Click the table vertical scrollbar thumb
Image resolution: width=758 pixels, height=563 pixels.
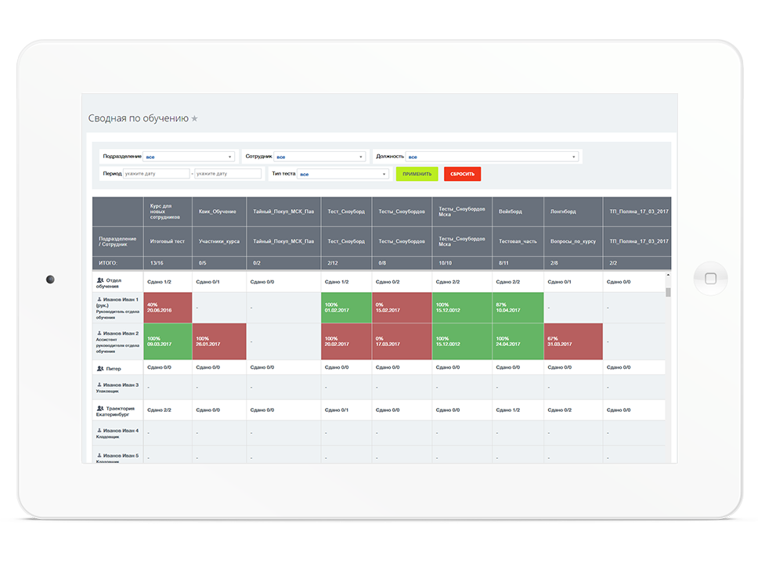(x=668, y=292)
